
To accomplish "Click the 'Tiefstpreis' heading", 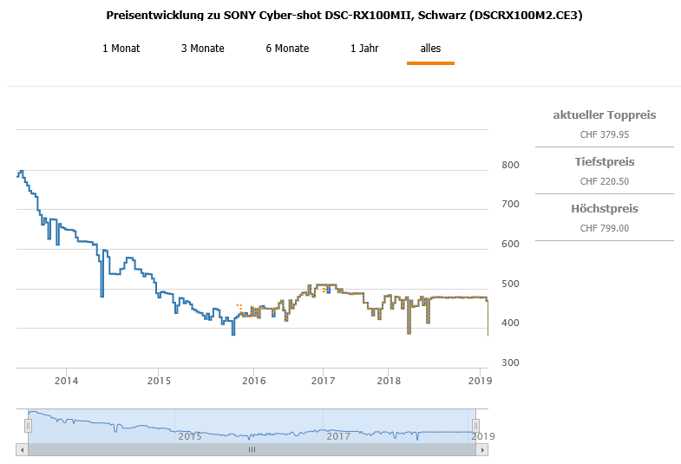I will click(x=604, y=162).
